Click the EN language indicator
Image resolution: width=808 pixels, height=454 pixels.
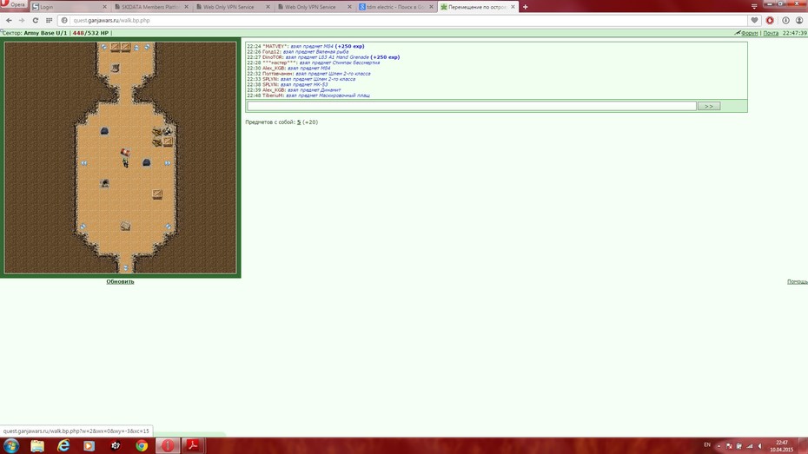click(707, 445)
